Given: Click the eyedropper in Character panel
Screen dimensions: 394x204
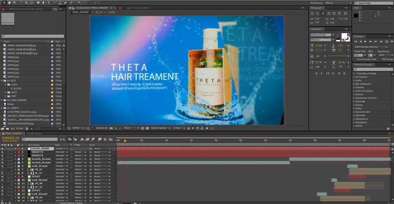Looking at the screenshot, I should pyautogui.click(x=338, y=35).
